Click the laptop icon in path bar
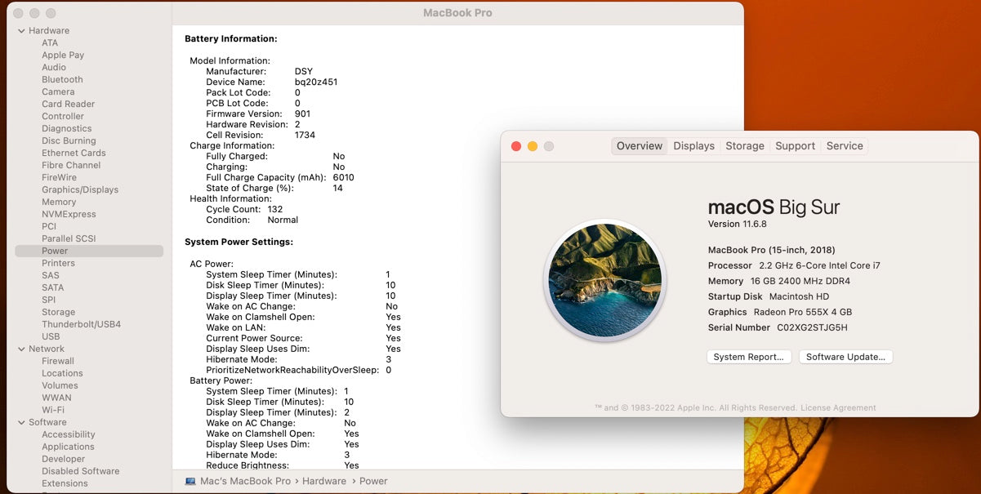The height and width of the screenshot is (494, 981). [190, 481]
